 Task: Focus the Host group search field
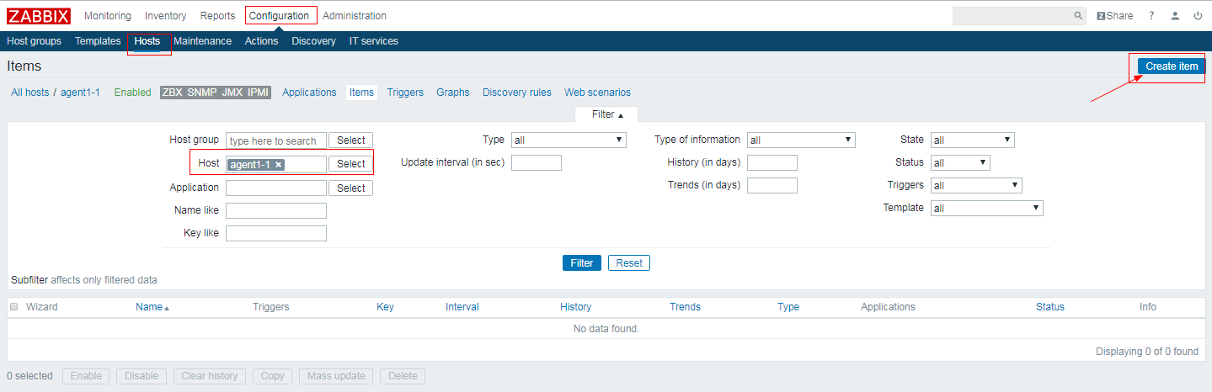276,140
